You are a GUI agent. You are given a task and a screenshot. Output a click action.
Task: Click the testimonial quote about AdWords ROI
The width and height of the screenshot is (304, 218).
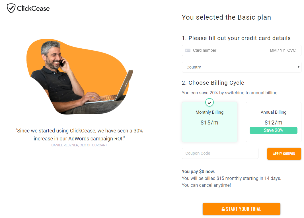[x=79, y=135]
